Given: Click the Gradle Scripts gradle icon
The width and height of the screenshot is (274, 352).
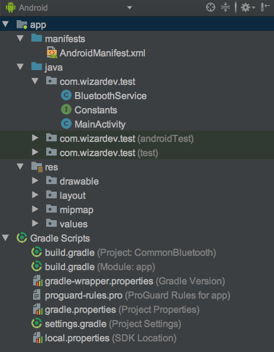Looking at the screenshot, I should tap(22, 238).
